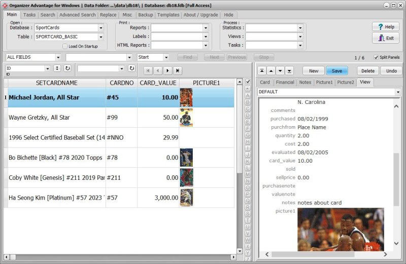Screen dimensions: 406x264
Task: Click the Delete record button
Action: tap(368, 71)
